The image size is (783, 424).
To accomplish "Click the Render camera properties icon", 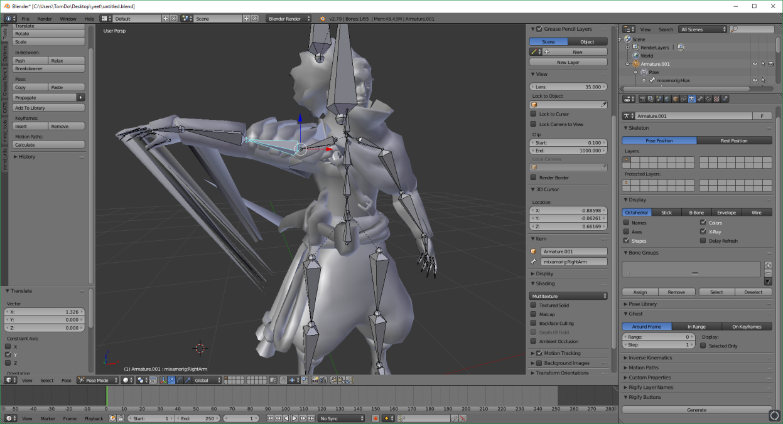I will coord(643,98).
